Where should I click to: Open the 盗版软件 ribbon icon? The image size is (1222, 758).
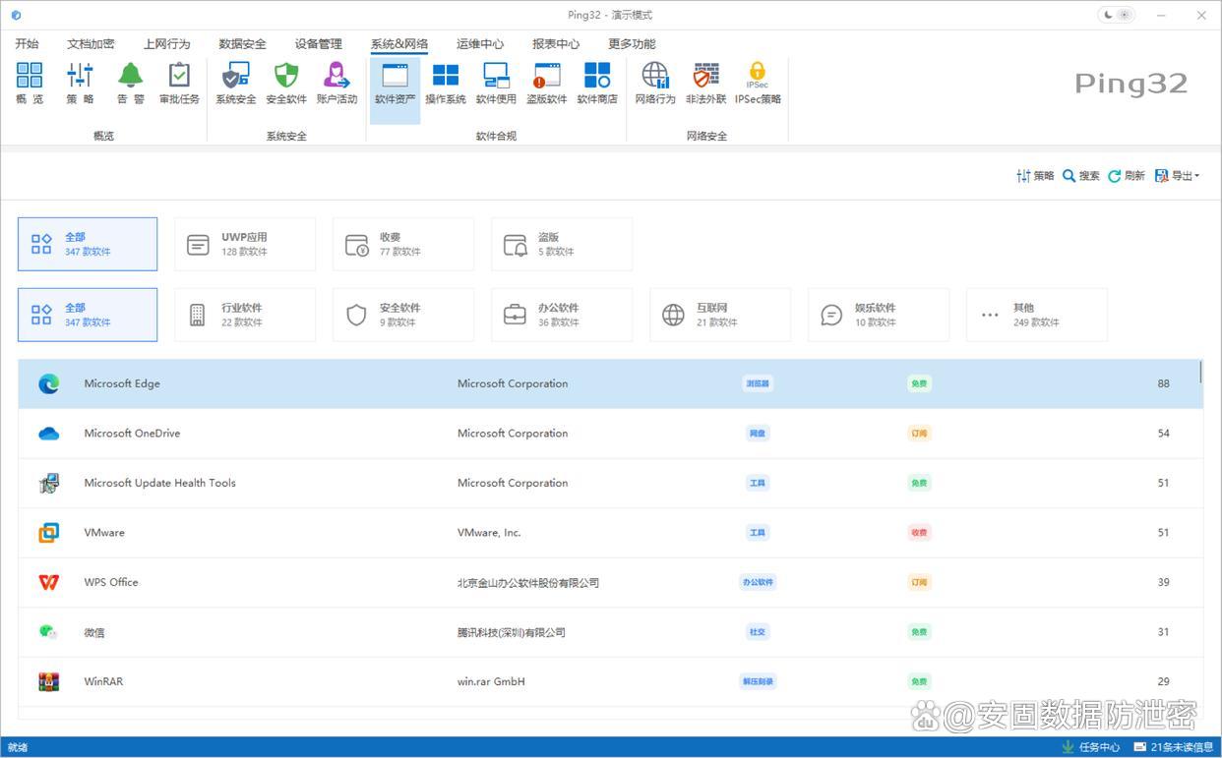click(546, 83)
